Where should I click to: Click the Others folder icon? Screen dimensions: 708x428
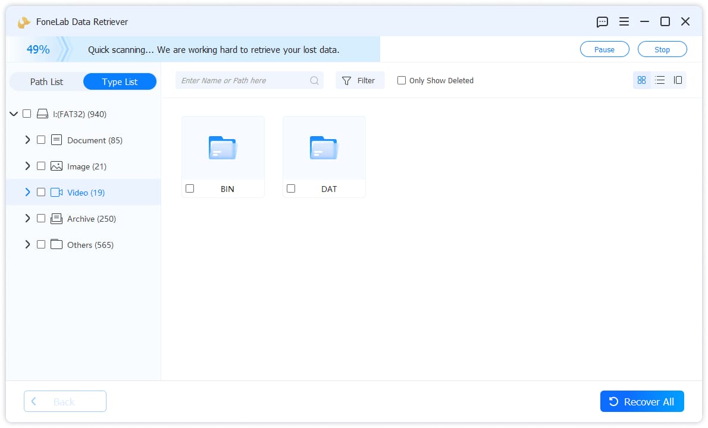point(57,244)
